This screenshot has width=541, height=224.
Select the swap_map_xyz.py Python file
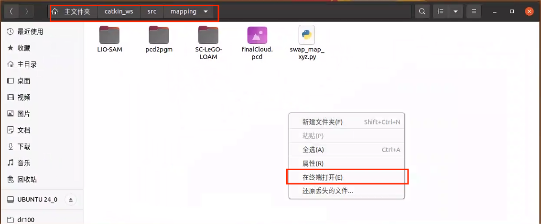click(x=307, y=43)
